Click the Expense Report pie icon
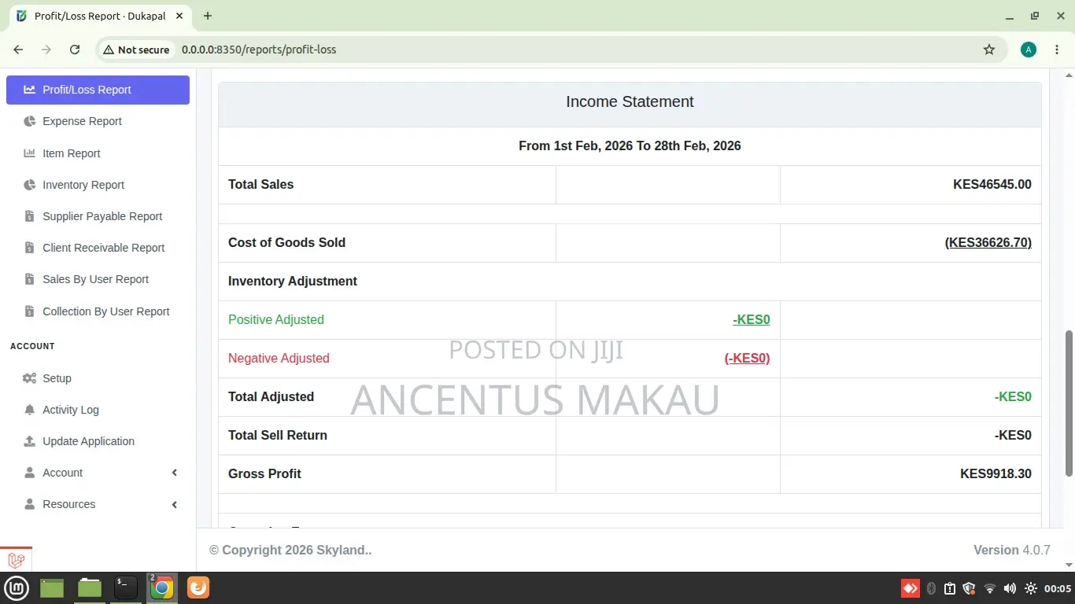This screenshot has width=1075, height=604. pyautogui.click(x=29, y=121)
